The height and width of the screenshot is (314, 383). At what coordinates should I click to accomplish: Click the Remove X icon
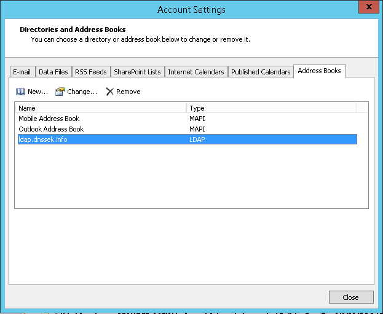(x=110, y=92)
